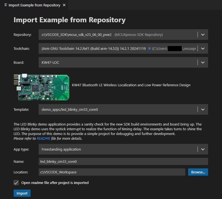
Task: Expand the Template dropdown arrow
Action: point(203,109)
